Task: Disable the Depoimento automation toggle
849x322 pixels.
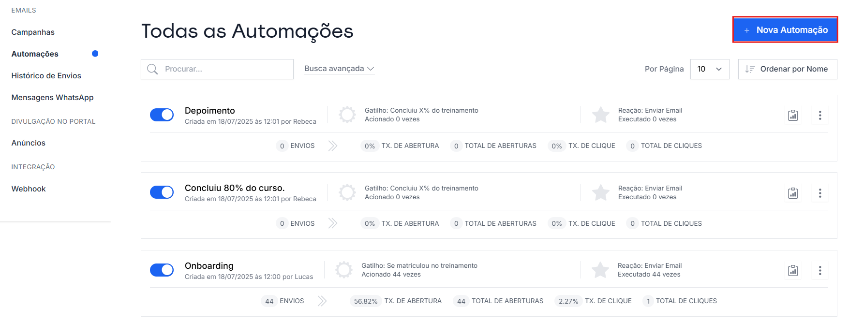Action: point(162,115)
